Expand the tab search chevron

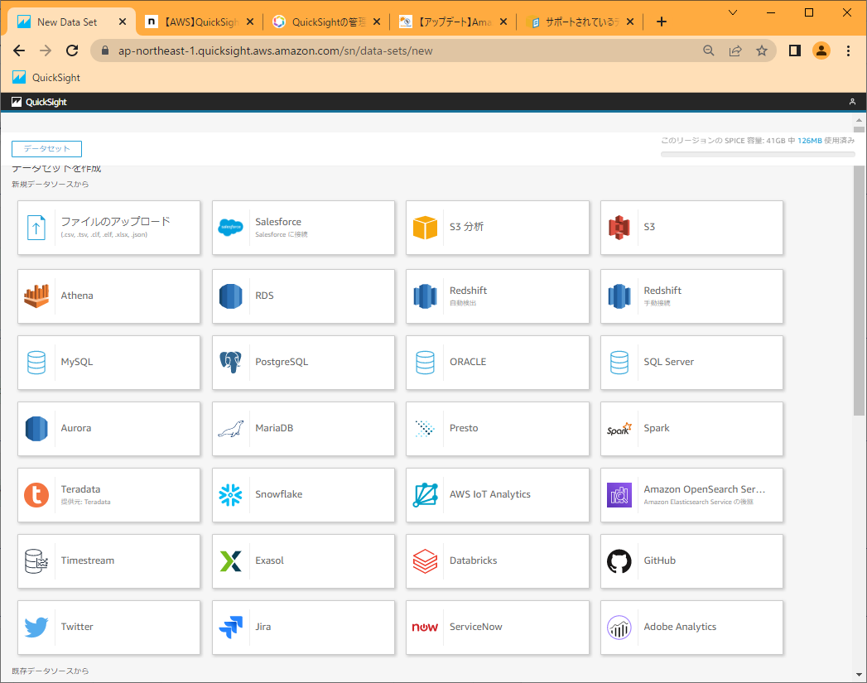tap(733, 12)
